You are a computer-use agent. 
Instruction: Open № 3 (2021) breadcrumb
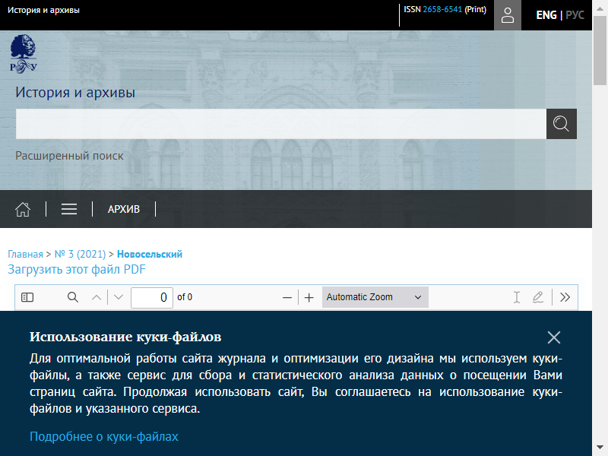tap(80, 255)
